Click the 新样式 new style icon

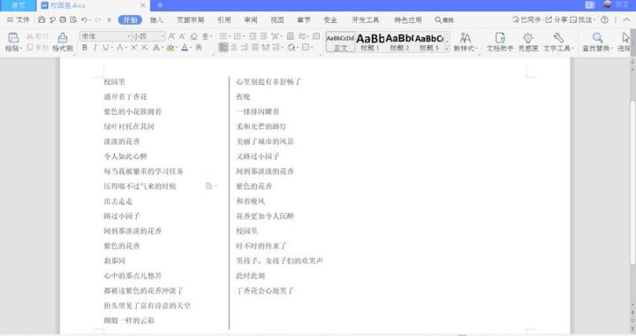(x=466, y=38)
